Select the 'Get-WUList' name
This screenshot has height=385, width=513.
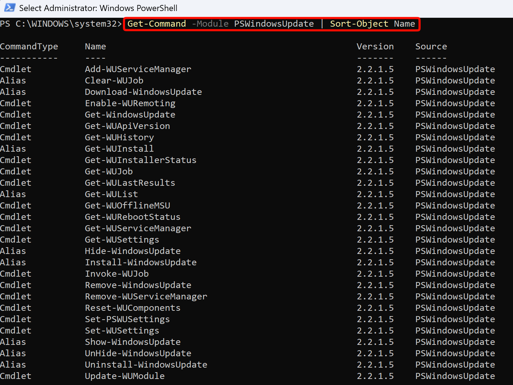112,194
